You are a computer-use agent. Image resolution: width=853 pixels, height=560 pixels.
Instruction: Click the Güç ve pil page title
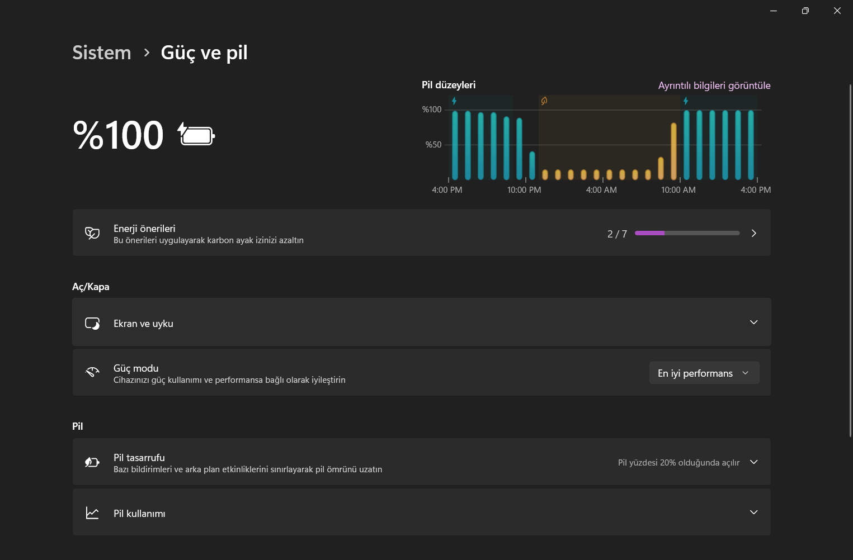point(204,53)
